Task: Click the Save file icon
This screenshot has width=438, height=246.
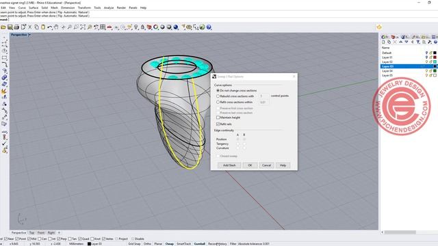Action: coord(10,27)
